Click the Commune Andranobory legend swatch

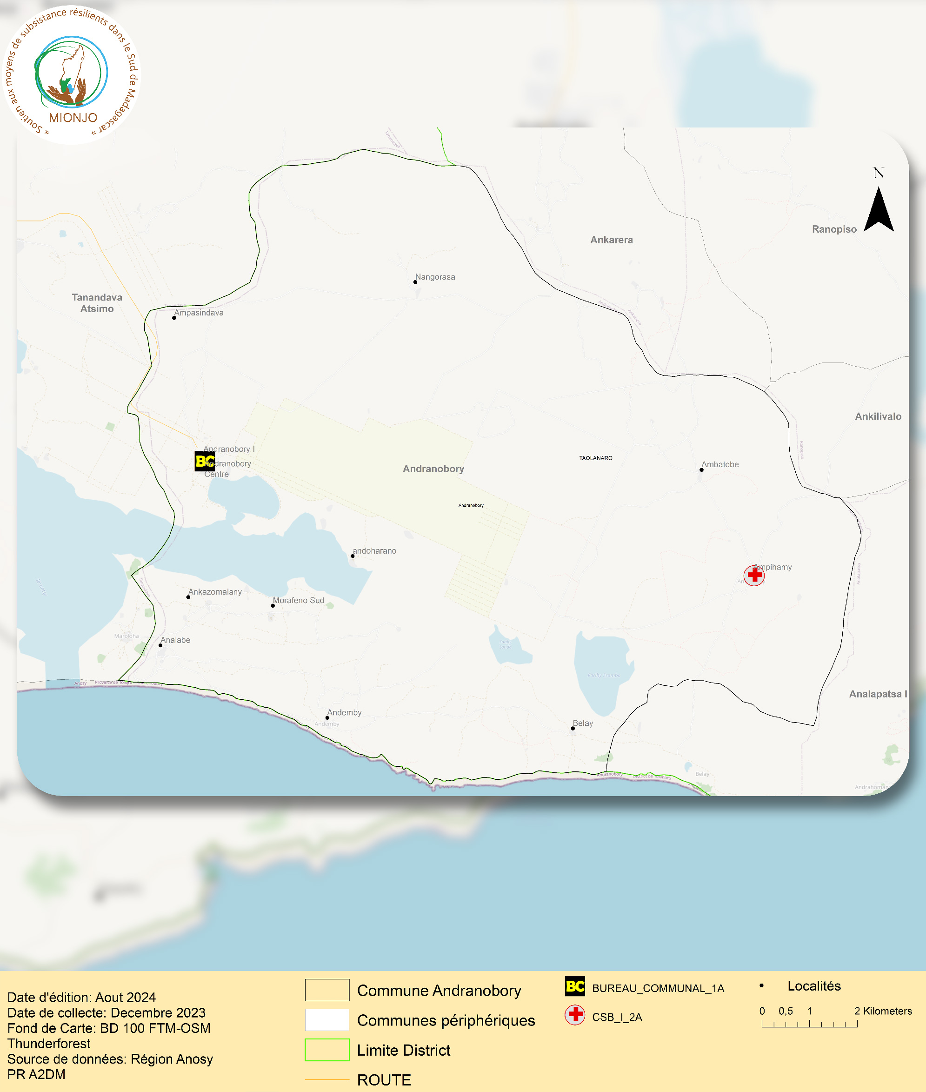coord(327,990)
